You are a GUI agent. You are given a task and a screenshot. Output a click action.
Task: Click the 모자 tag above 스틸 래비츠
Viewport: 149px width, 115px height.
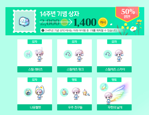[x=35, y=42]
